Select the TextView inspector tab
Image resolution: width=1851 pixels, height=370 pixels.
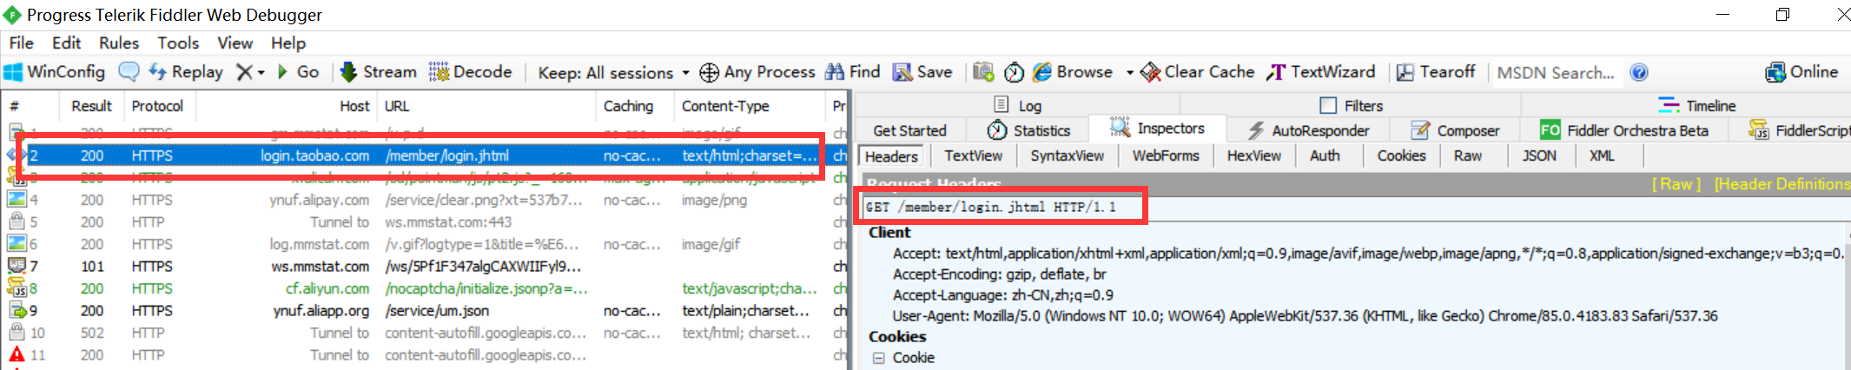(x=973, y=155)
